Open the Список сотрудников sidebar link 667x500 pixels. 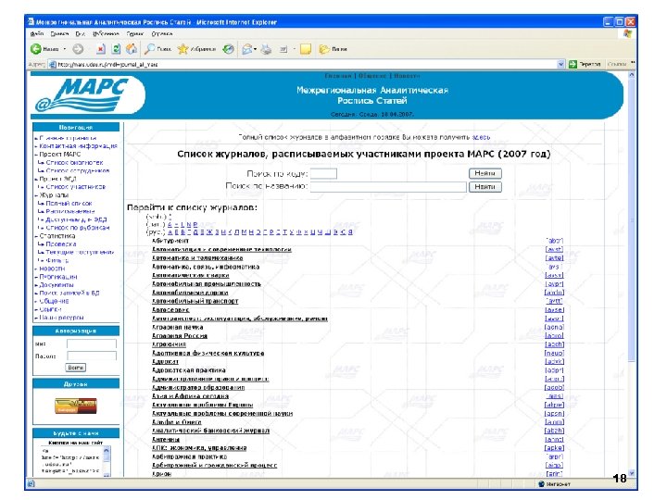click(x=78, y=170)
